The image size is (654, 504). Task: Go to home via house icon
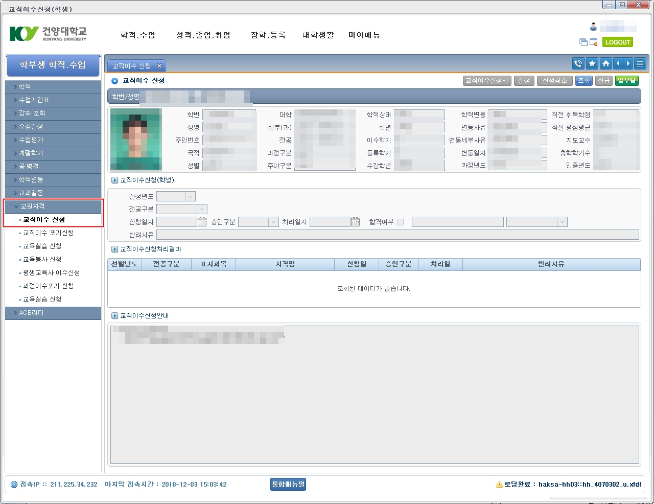[x=605, y=63]
